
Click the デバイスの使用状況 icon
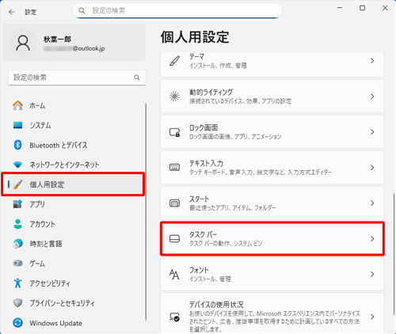click(x=174, y=317)
